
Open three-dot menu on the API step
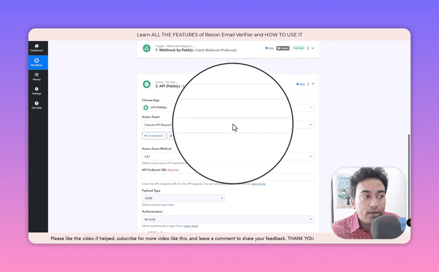[x=308, y=84]
